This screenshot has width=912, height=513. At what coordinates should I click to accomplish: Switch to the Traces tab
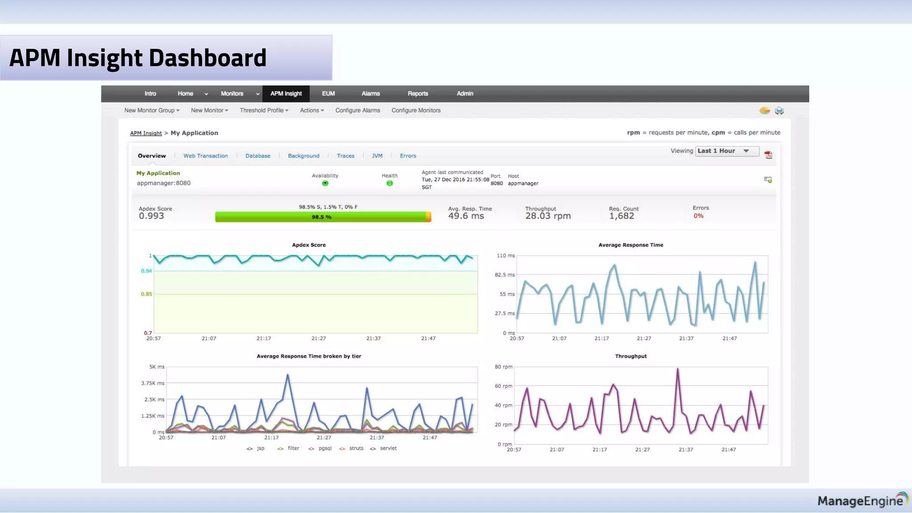tap(346, 156)
